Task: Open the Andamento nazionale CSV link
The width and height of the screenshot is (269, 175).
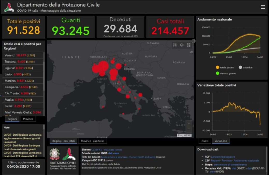Action: click(246, 160)
